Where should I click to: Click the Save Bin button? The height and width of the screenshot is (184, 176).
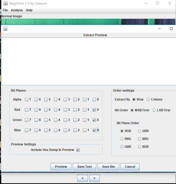click(x=108, y=167)
